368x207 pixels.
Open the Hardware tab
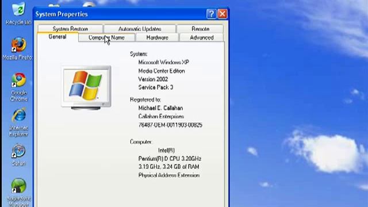click(157, 37)
